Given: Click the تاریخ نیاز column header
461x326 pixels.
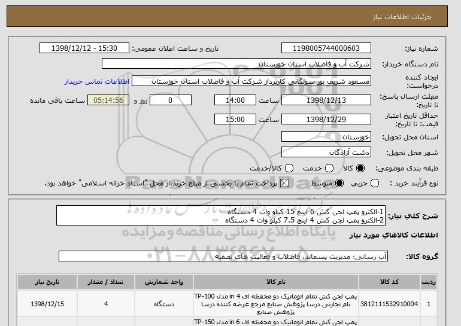Looking at the screenshot, I should coord(47,282).
